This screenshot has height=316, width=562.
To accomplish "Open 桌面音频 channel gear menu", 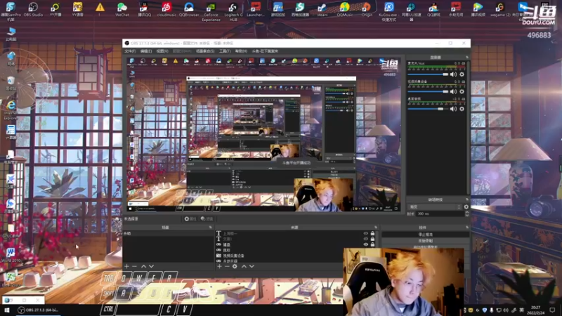I will point(462,109).
